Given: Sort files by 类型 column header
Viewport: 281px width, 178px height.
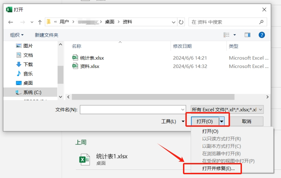Looking at the screenshot, I should coord(233,46).
